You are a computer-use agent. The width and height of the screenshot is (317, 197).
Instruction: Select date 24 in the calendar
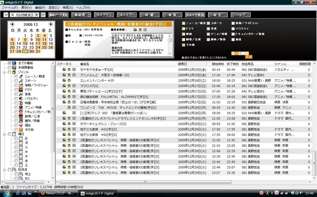click(38, 47)
